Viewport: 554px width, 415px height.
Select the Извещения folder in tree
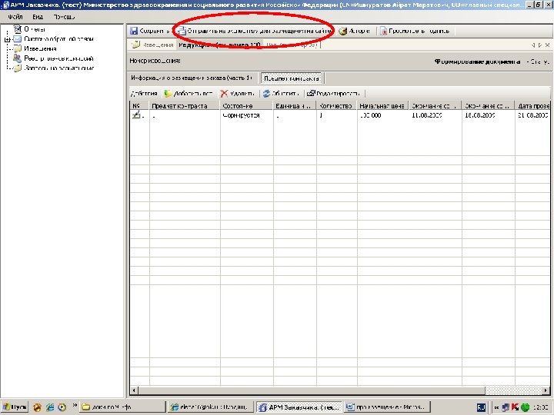coord(40,48)
